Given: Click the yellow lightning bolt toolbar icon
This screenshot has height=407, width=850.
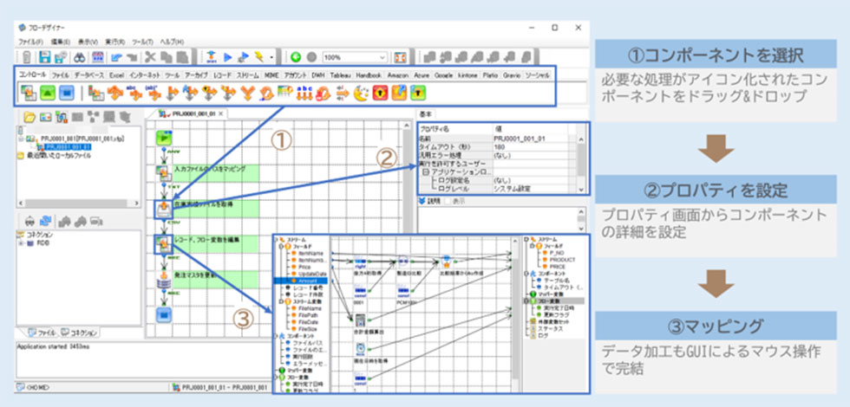Looking at the screenshot, I should tap(259, 57).
